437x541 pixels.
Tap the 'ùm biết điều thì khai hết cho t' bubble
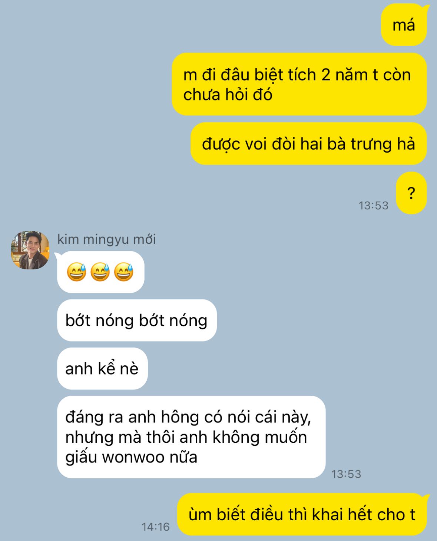[x=302, y=514]
